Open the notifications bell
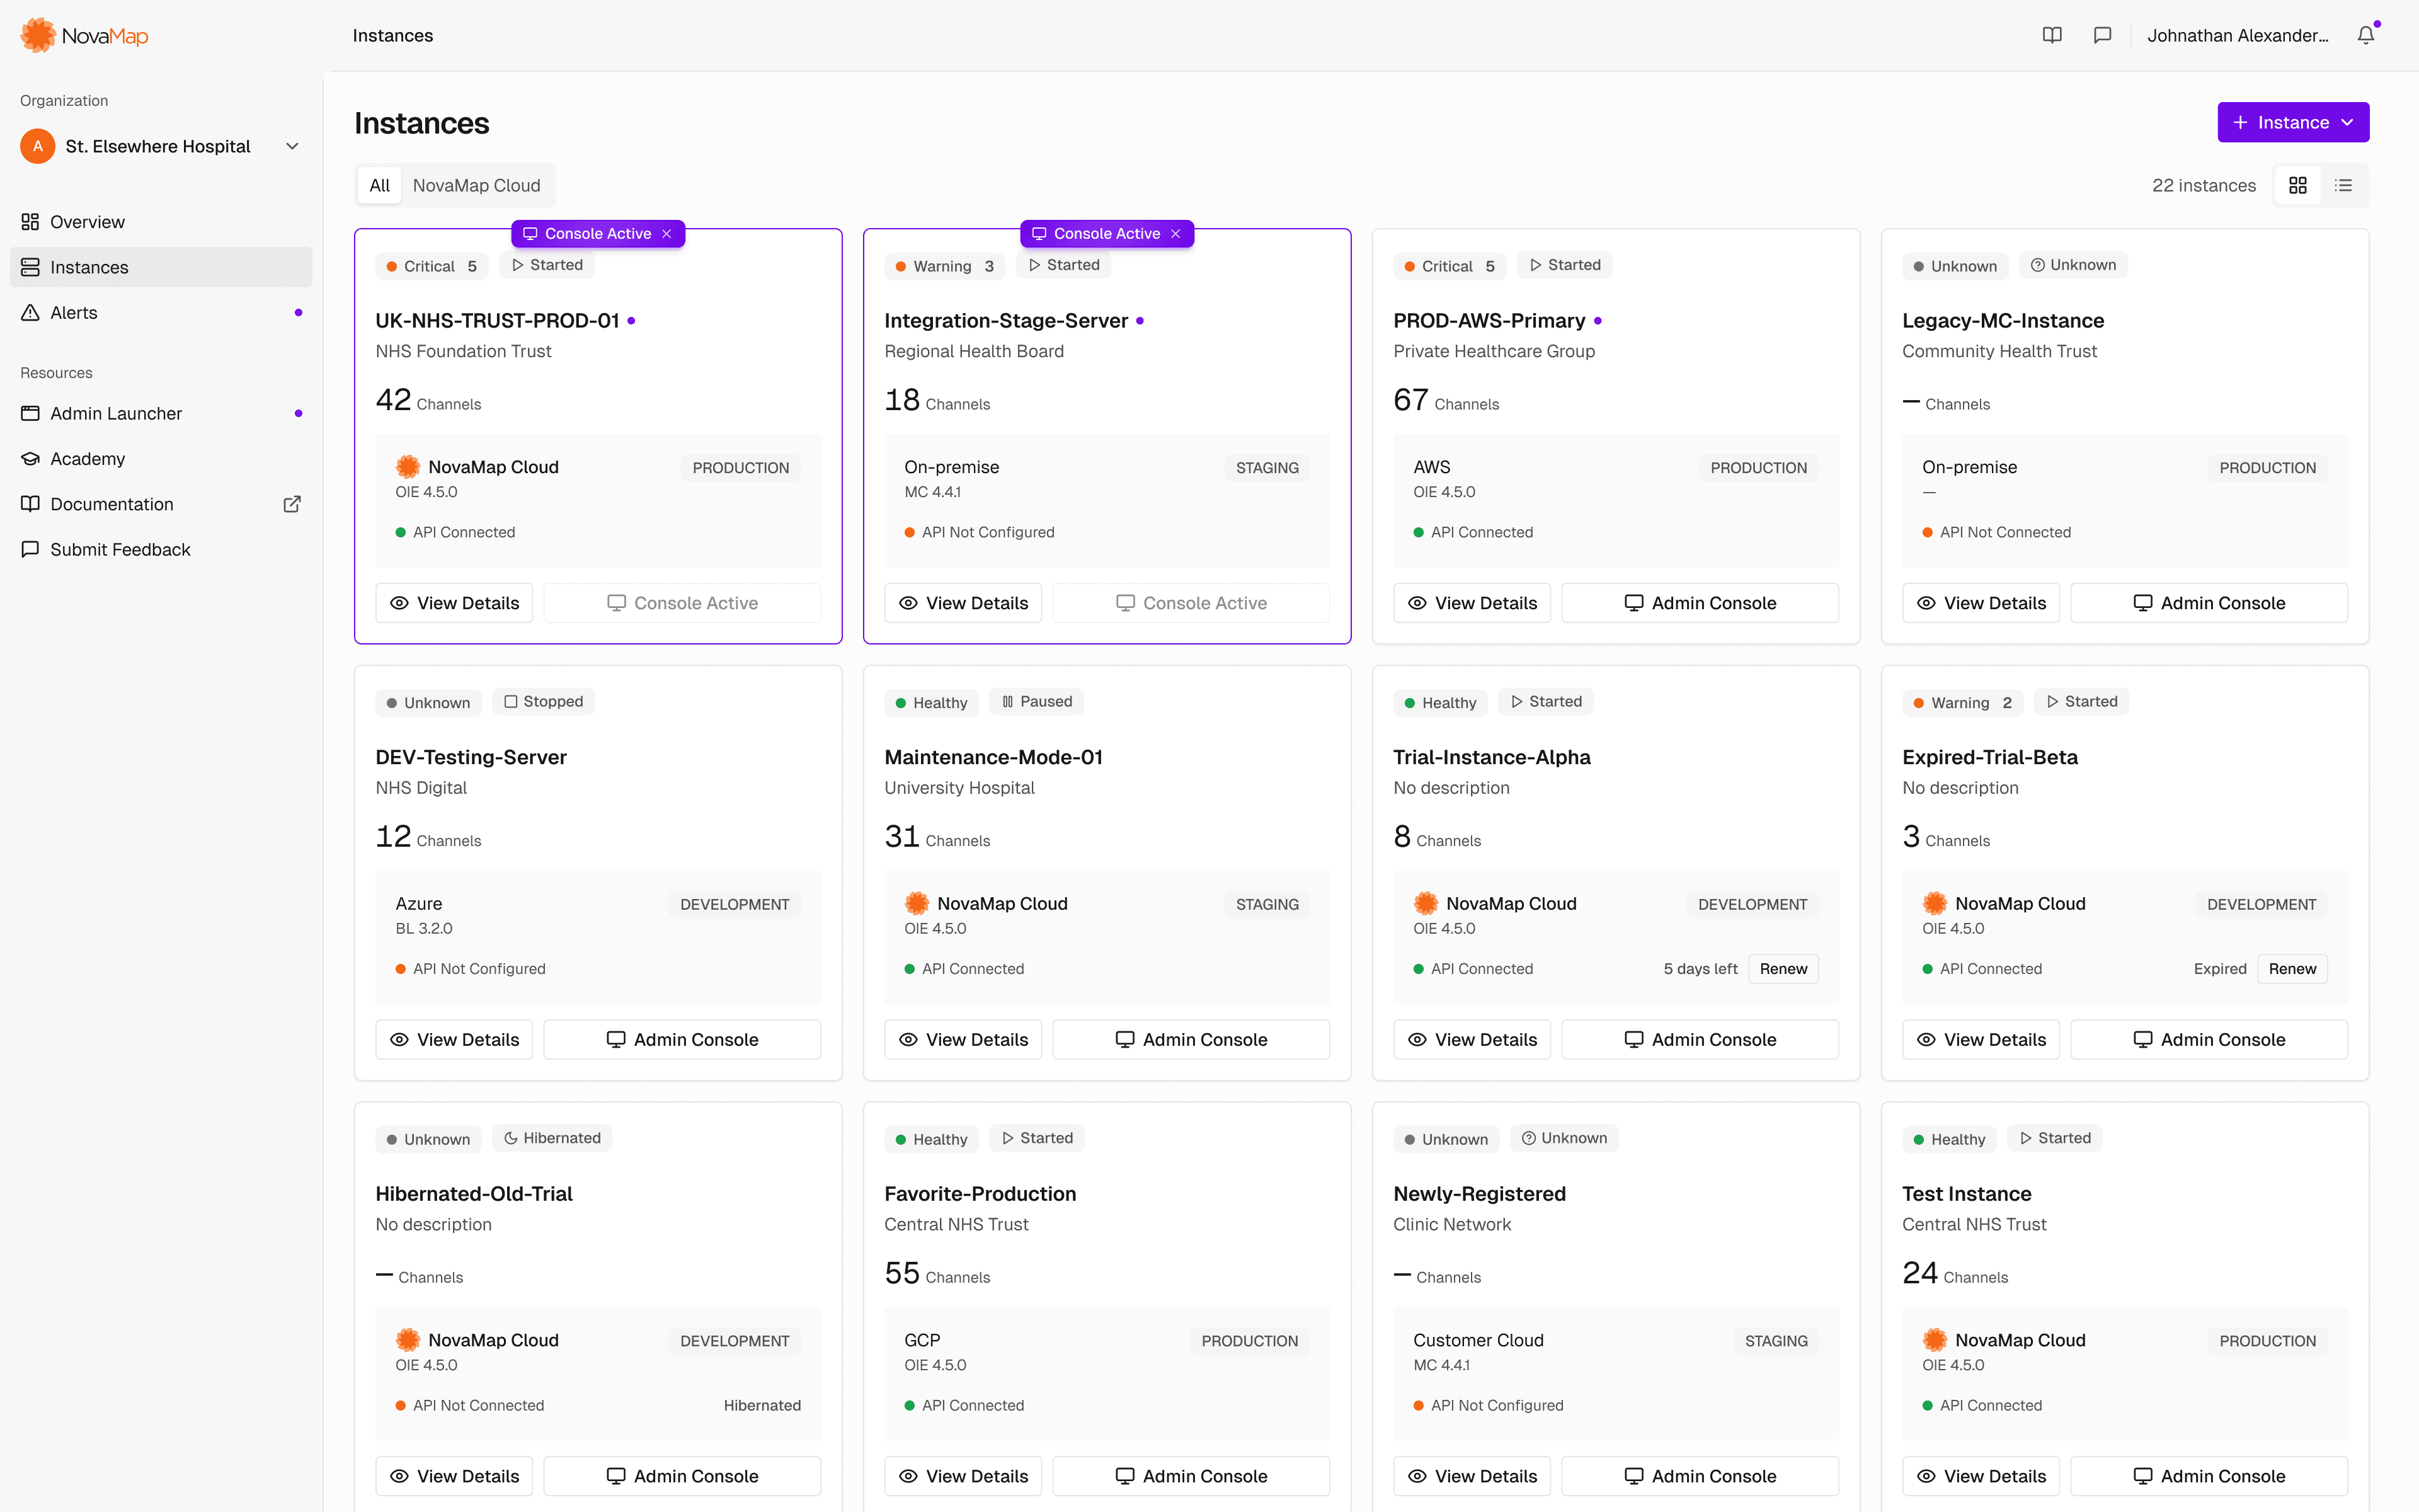Viewport: 2419px width, 1512px height. (x=2365, y=35)
